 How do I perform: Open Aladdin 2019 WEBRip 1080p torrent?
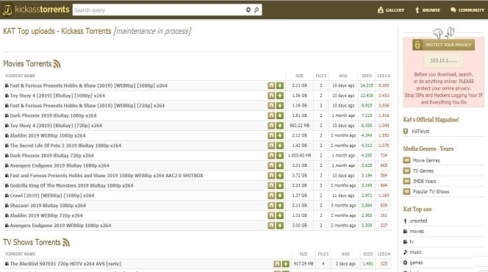click(x=48, y=135)
